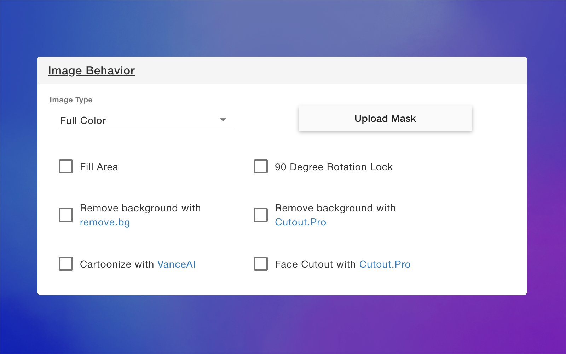Select the Fill Area label text
The width and height of the screenshot is (566, 354).
(x=99, y=166)
